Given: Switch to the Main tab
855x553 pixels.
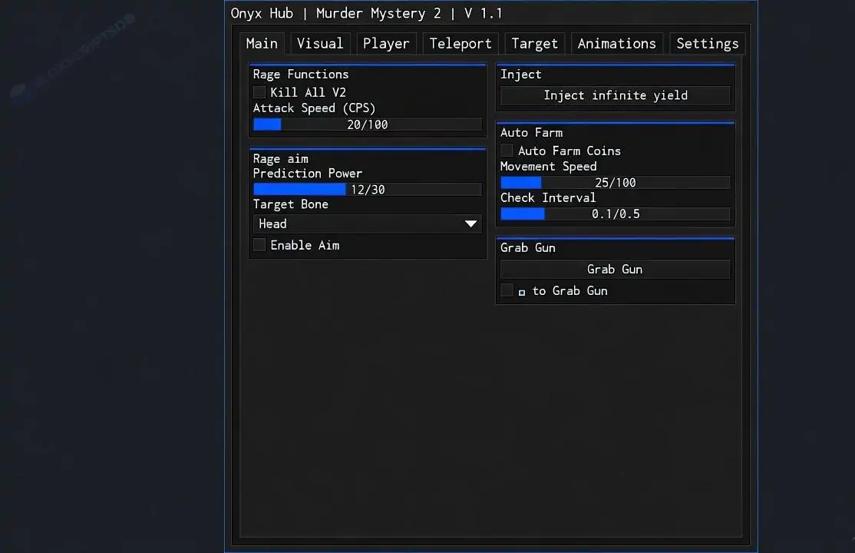Looking at the screenshot, I should click(x=262, y=44).
